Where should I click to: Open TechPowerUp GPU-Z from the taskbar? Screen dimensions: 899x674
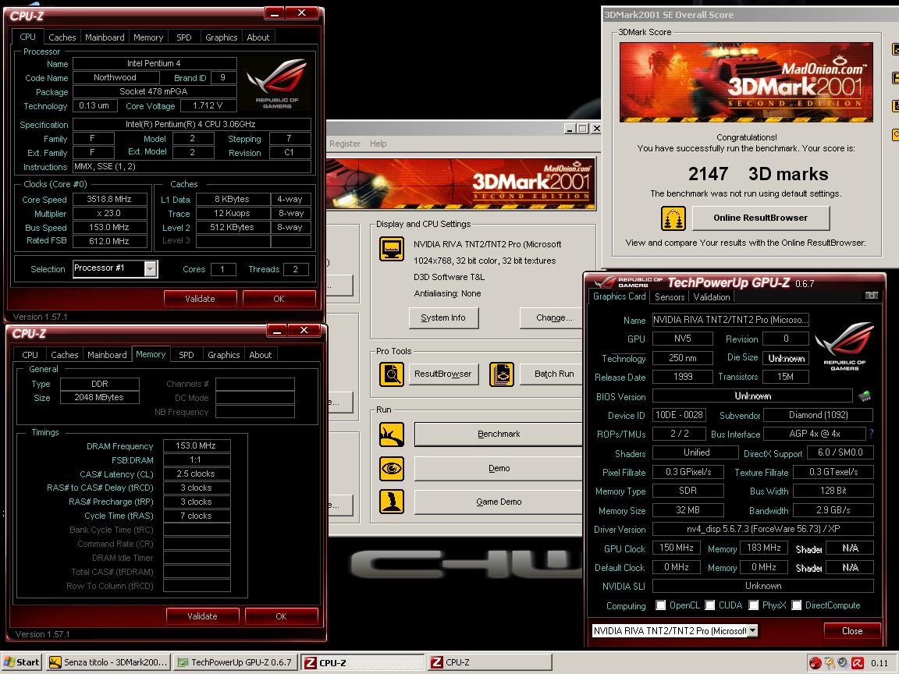pyautogui.click(x=236, y=662)
